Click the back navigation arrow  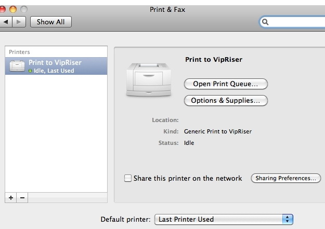tap(6, 22)
